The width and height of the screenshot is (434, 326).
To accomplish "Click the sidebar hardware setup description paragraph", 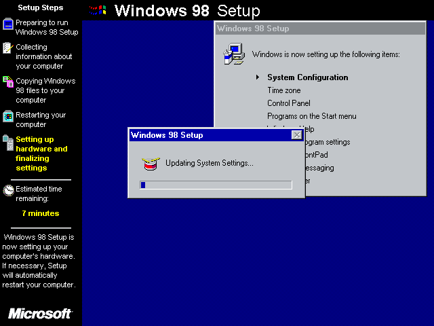I will click(39, 261).
